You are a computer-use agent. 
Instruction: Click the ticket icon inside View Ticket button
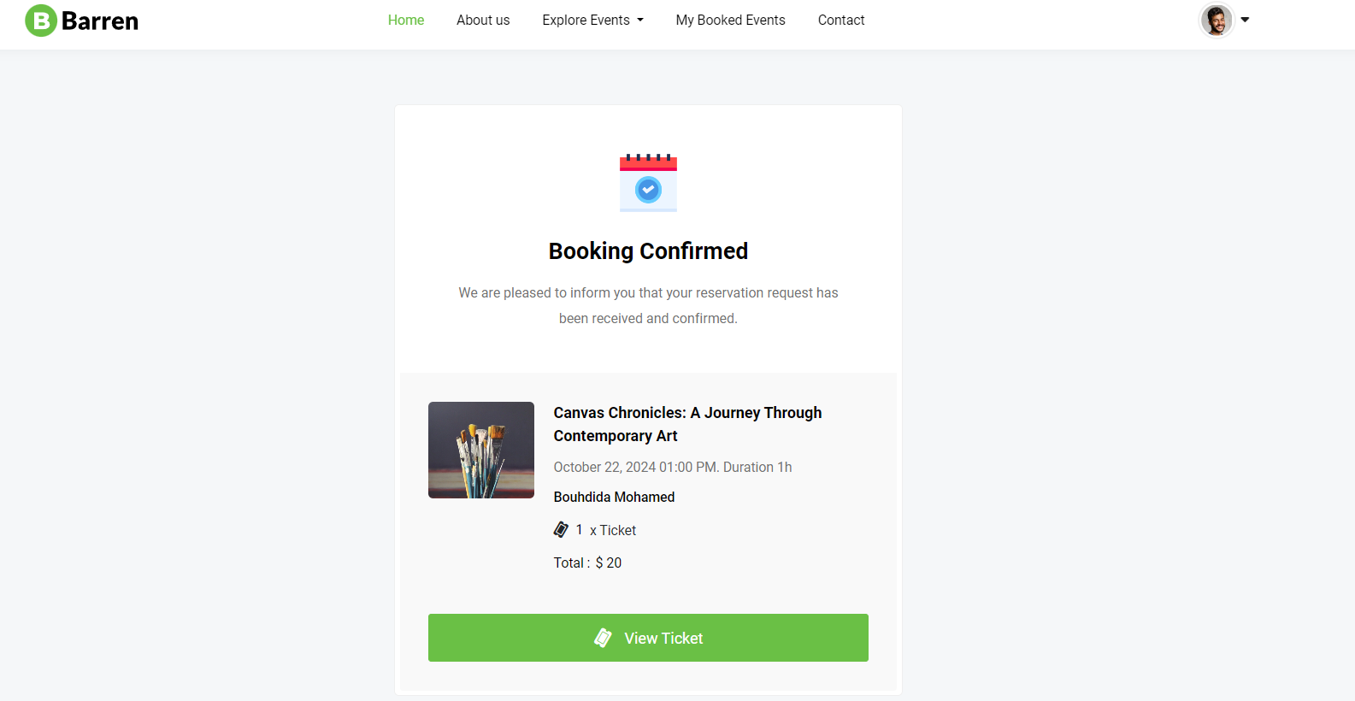pyautogui.click(x=603, y=638)
